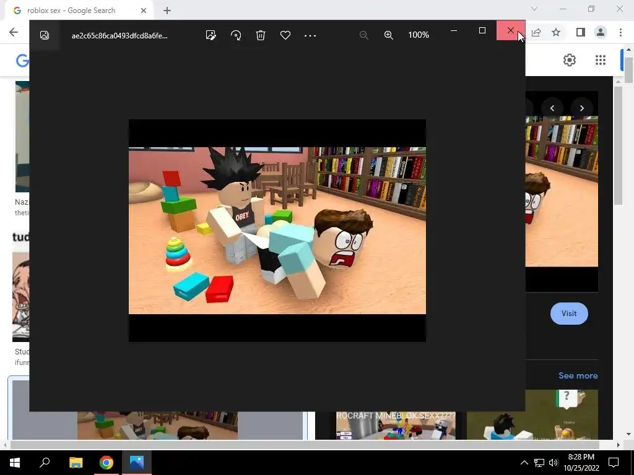Open the volume control in system tray
This screenshot has height=475, width=634.
pyautogui.click(x=554, y=463)
